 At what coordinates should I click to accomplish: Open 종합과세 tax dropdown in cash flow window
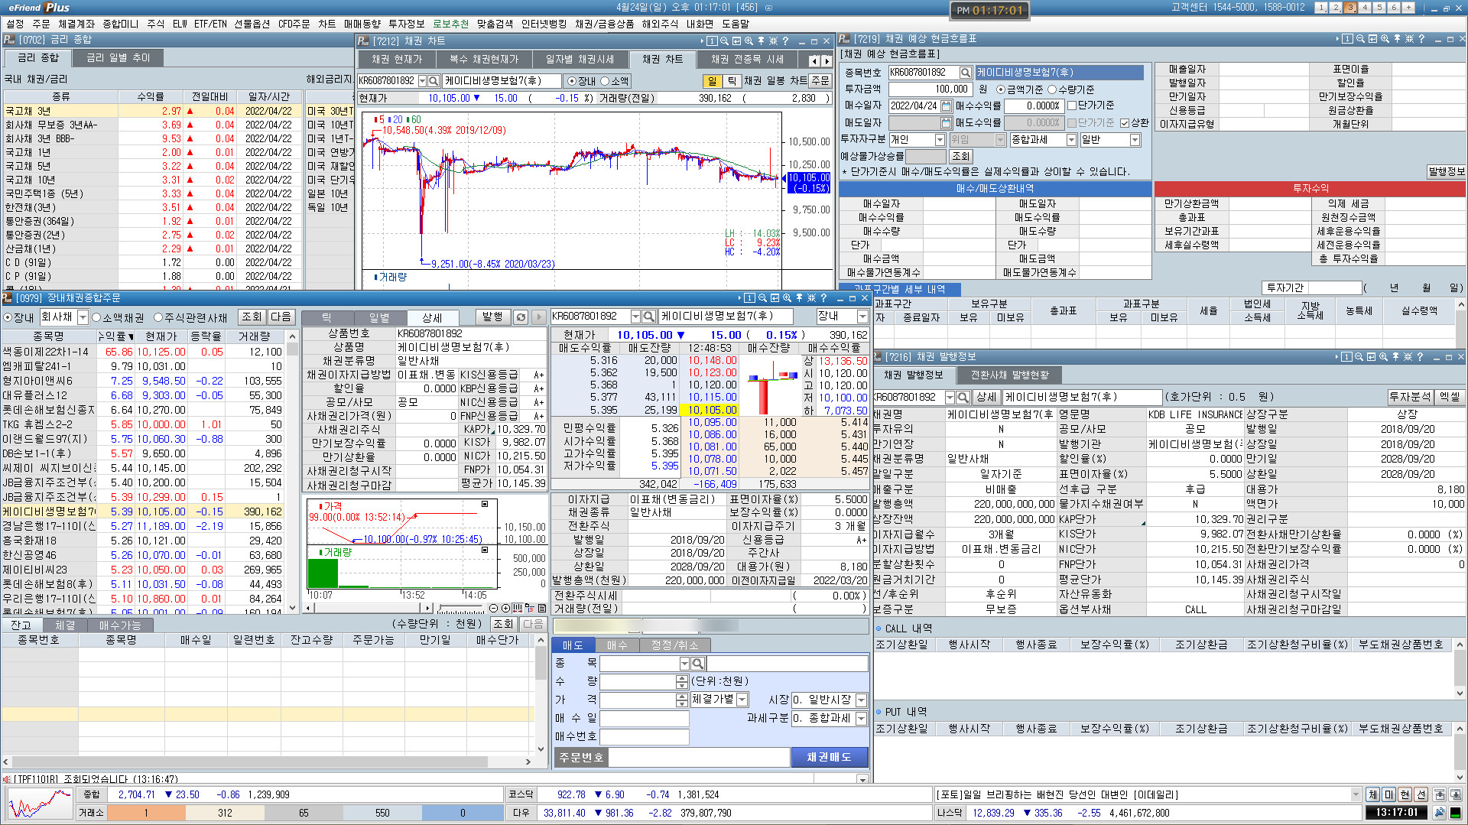point(1071,140)
